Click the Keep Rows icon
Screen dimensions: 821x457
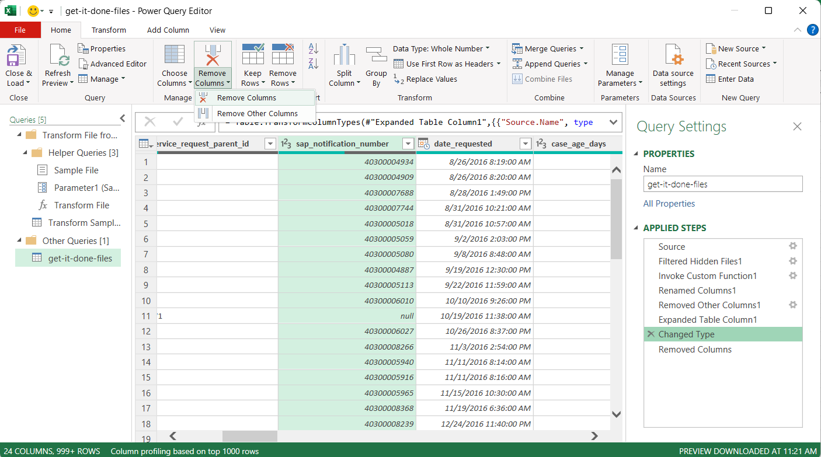coord(253,54)
